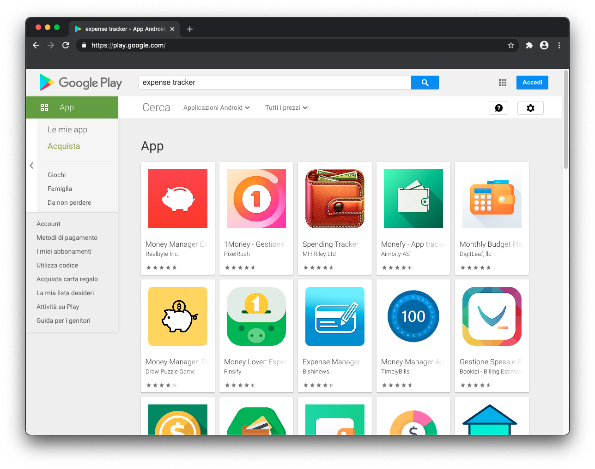The width and height of the screenshot is (595, 469).
Task: Click the Google Play logo
Action: pos(81,83)
